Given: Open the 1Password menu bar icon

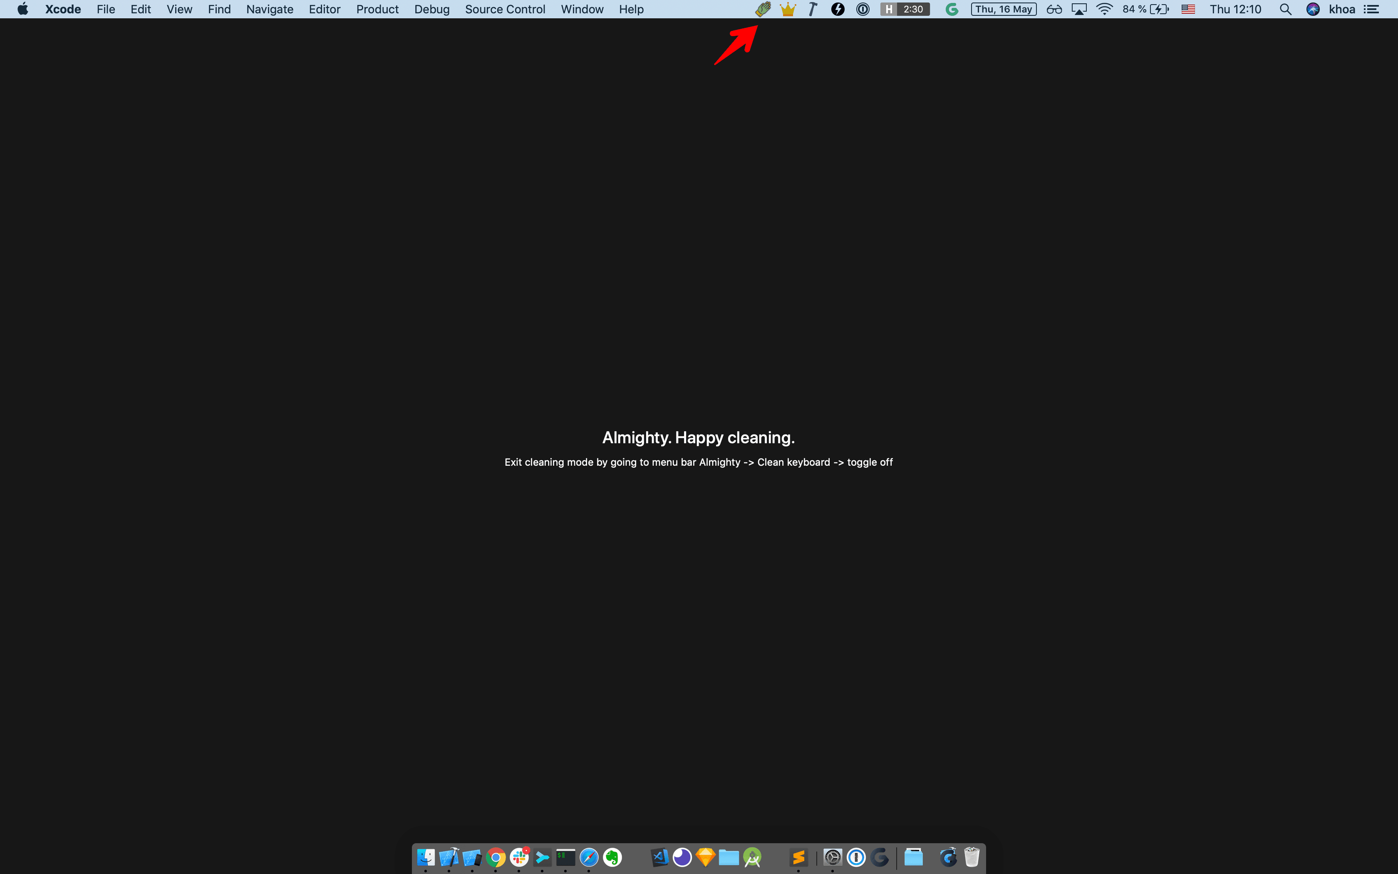Looking at the screenshot, I should click(x=863, y=9).
